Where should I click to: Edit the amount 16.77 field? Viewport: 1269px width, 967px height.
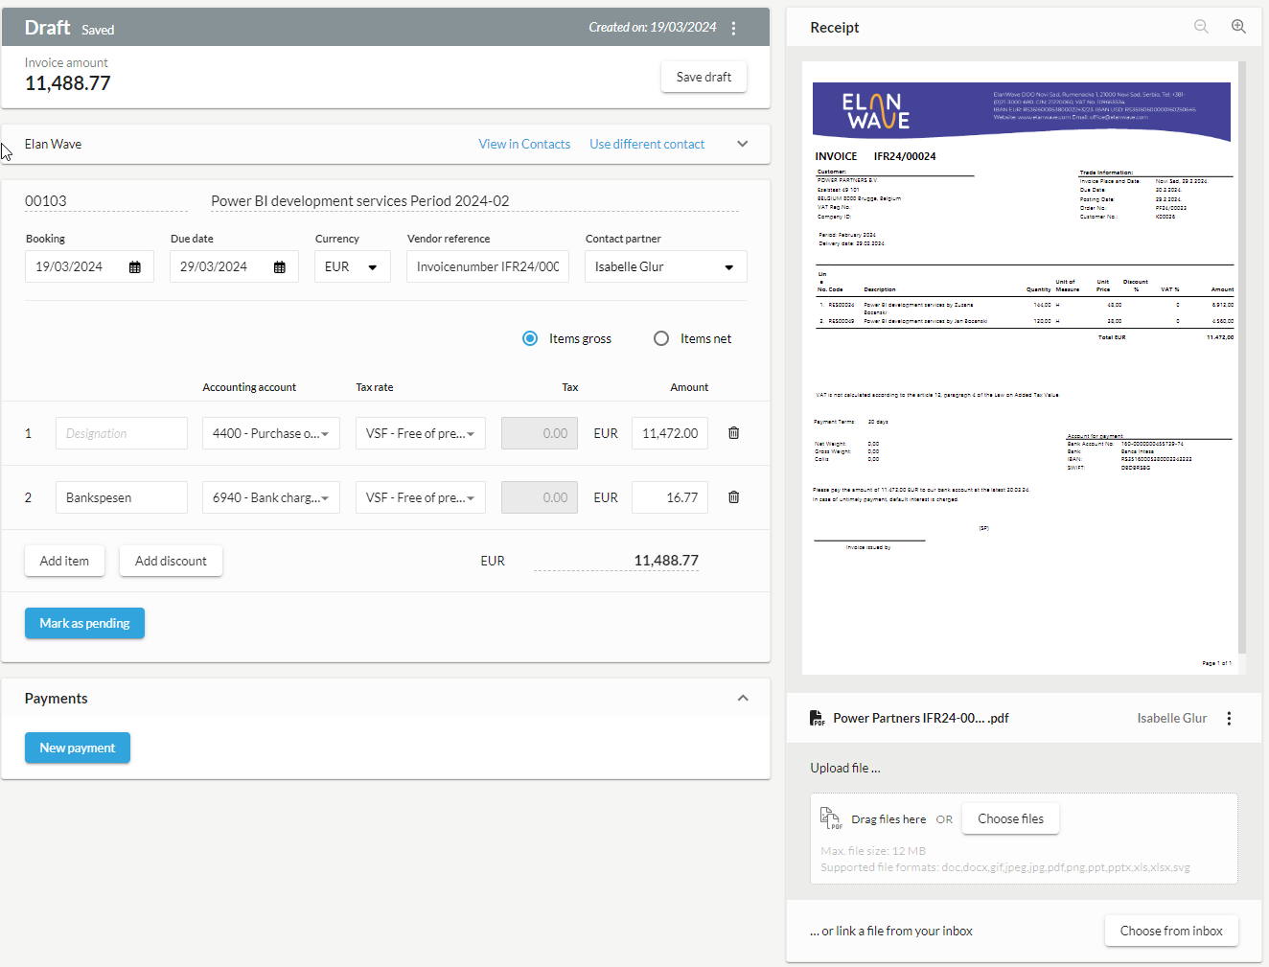click(x=670, y=497)
